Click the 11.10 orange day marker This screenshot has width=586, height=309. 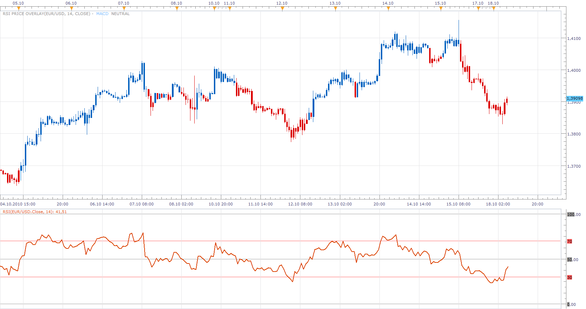(x=230, y=8)
